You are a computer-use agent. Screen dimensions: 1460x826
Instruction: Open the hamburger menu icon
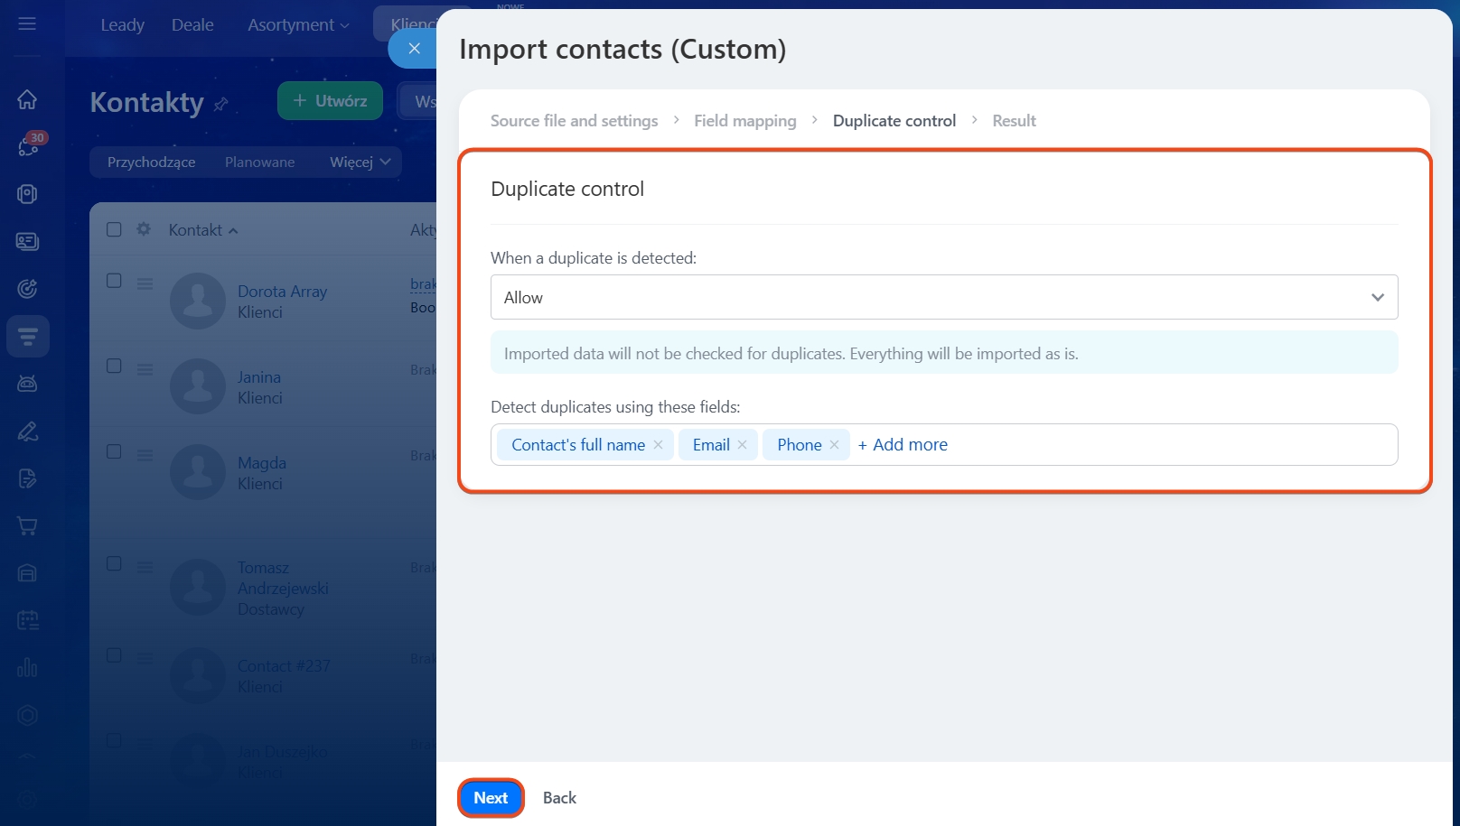tap(27, 23)
